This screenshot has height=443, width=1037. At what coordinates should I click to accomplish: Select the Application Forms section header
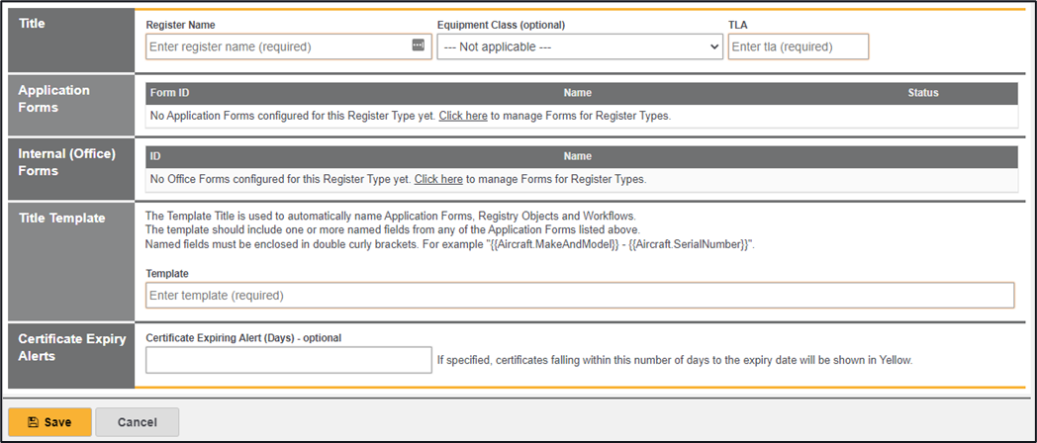coord(53,99)
